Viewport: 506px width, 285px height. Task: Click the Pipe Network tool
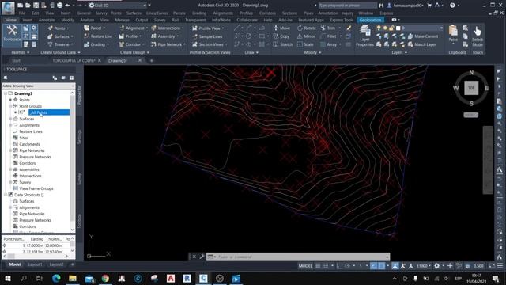168,44
